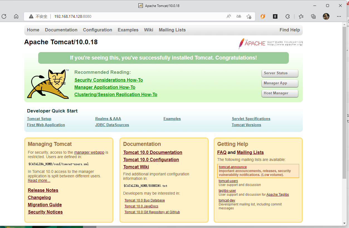The width and height of the screenshot is (349, 228).
Task: Open the Changelog link
Action: point(39,198)
